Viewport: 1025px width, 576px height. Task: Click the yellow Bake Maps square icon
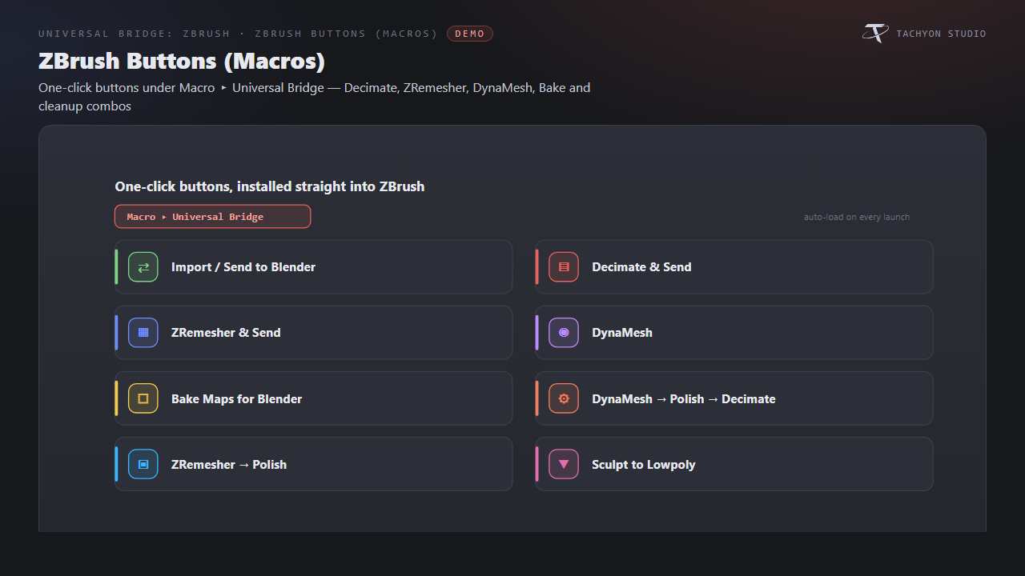pyautogui.click(x=143, y=398)
